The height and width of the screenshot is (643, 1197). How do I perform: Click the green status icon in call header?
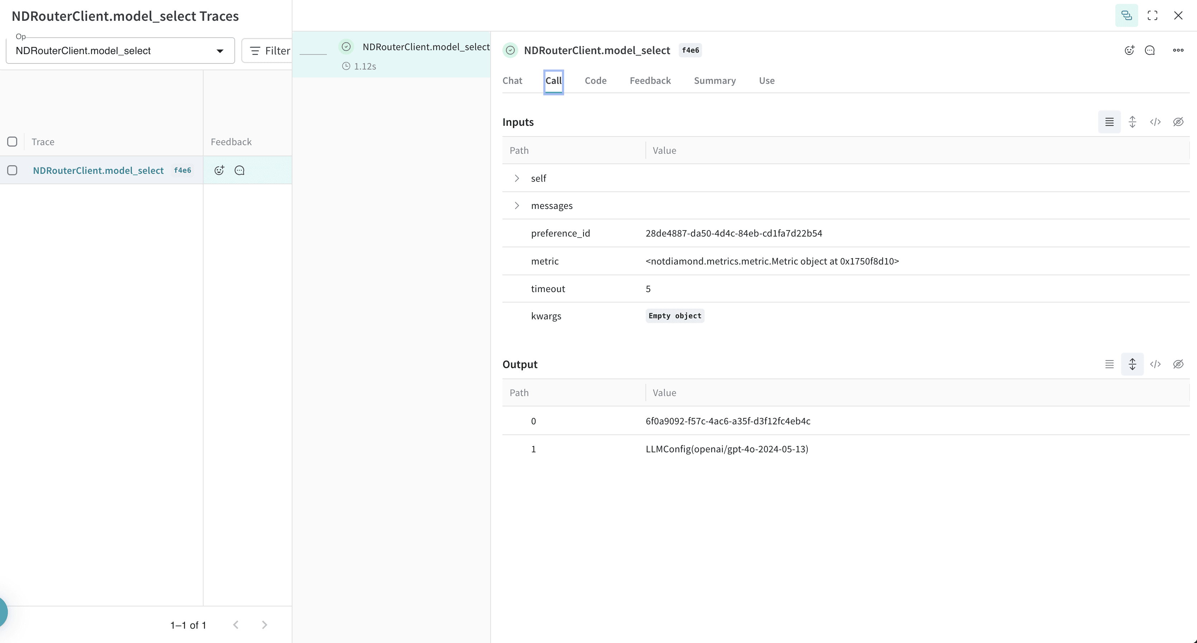510,50
